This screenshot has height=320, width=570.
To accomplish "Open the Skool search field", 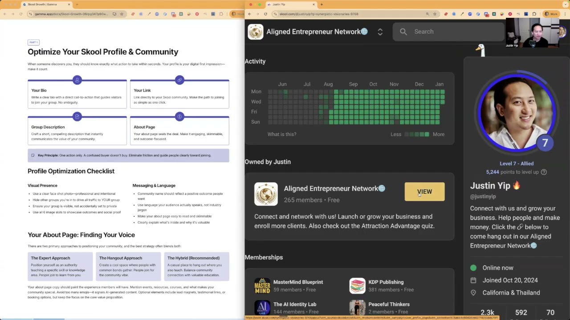I will pos(448,32).
